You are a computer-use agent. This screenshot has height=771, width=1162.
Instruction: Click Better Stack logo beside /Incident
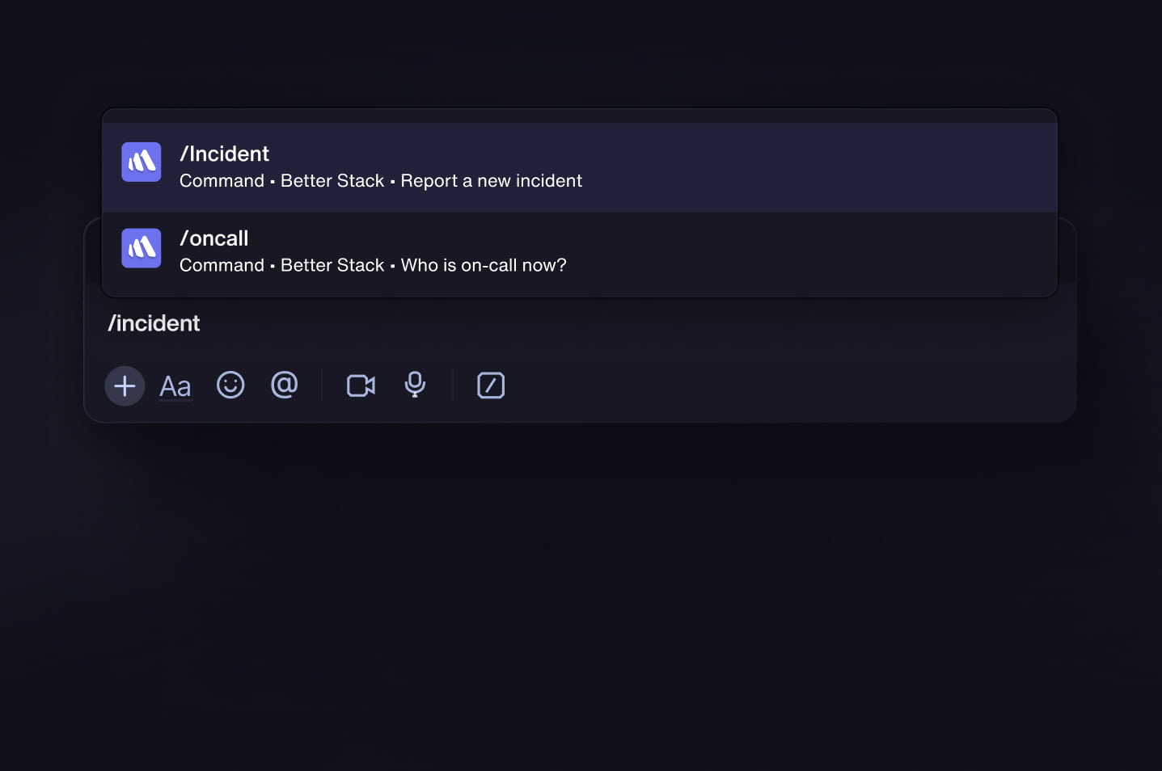142,162
